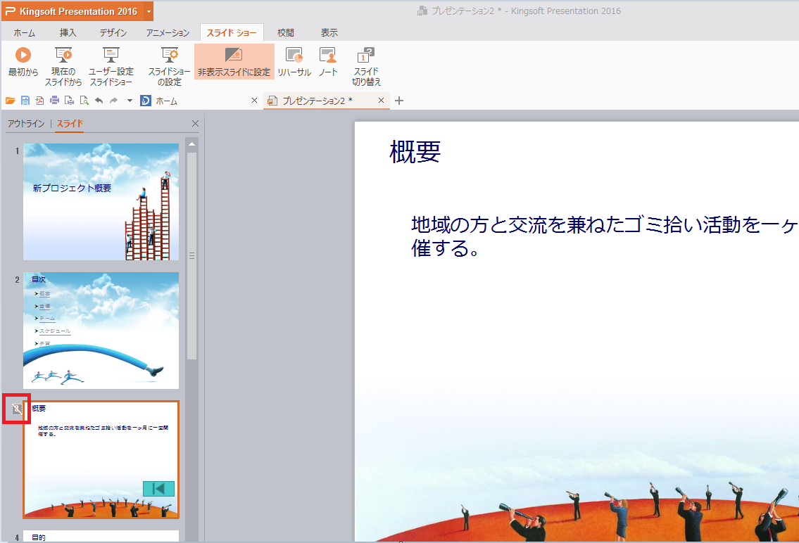Open the ホーム ribbon tab

[25, 32]
